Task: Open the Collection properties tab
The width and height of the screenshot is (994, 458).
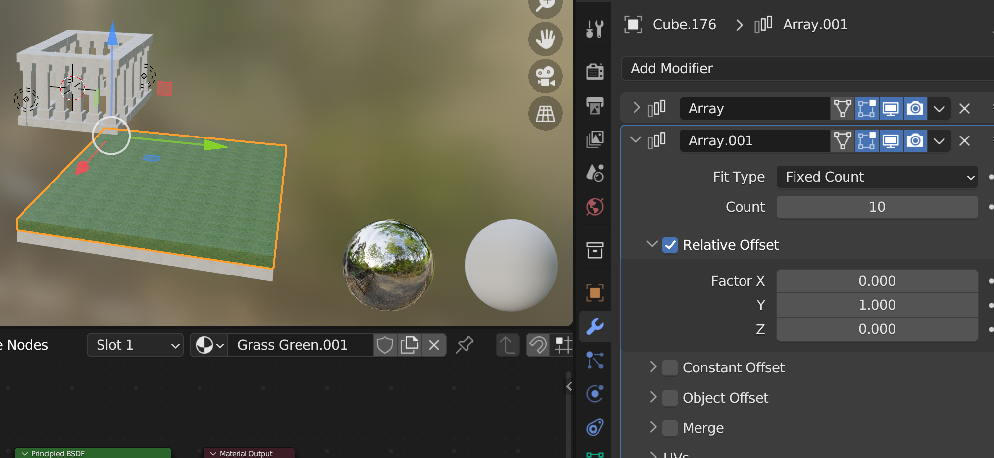Action: point(595,250)
